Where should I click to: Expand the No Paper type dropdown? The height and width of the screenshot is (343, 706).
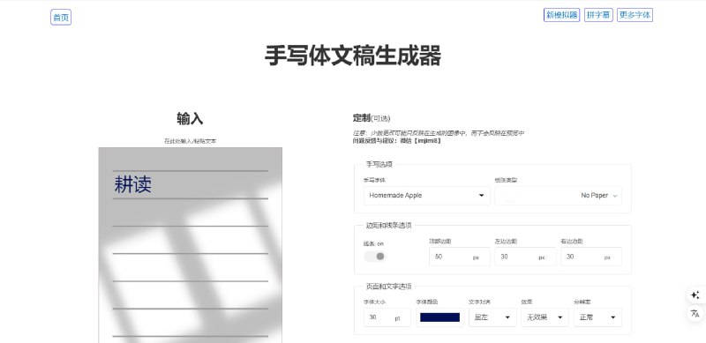tap(559, 196)
